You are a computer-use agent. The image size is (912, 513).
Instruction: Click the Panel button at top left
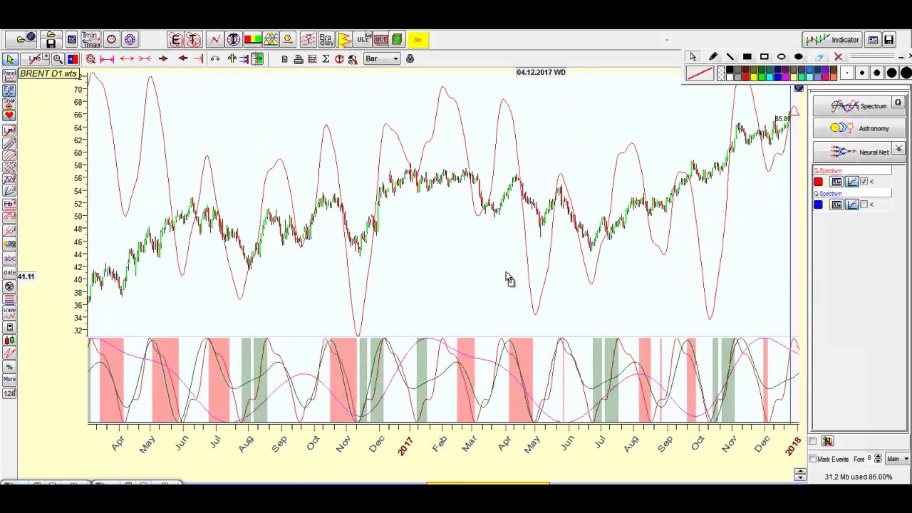[9, 74]
